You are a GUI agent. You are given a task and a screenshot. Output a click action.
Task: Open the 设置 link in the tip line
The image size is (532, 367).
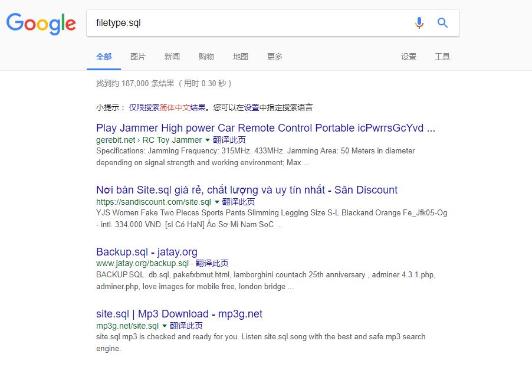point(251,107)
